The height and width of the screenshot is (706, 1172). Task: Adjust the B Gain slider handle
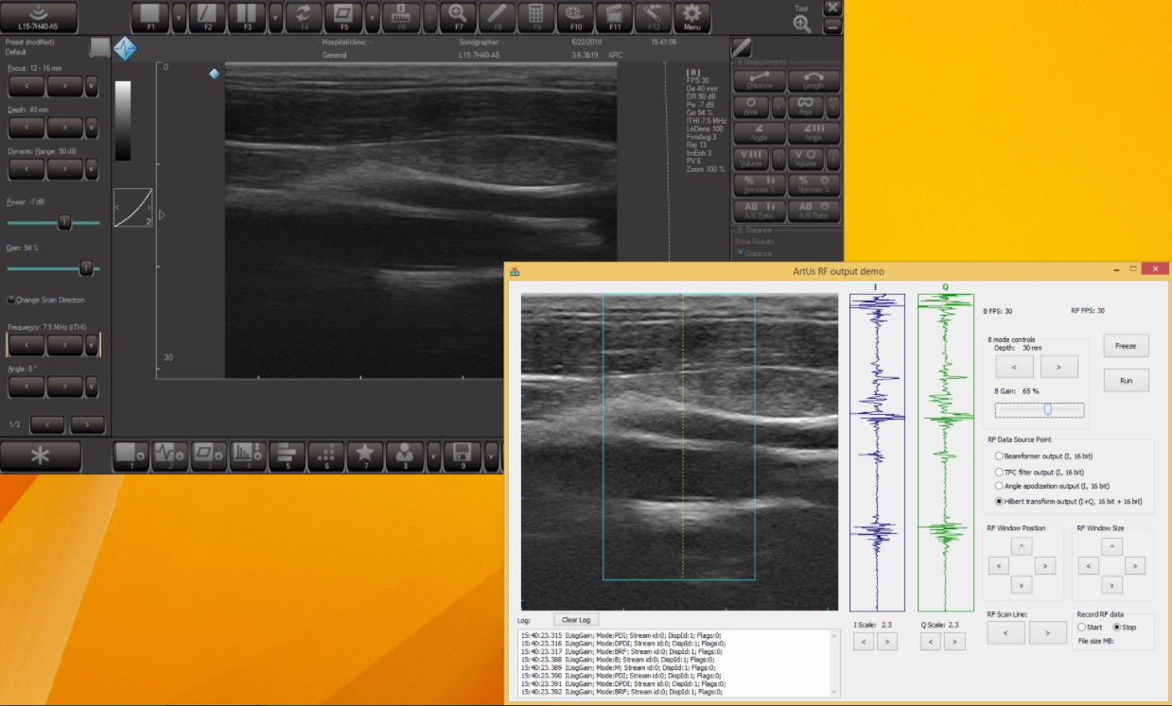1048,409
